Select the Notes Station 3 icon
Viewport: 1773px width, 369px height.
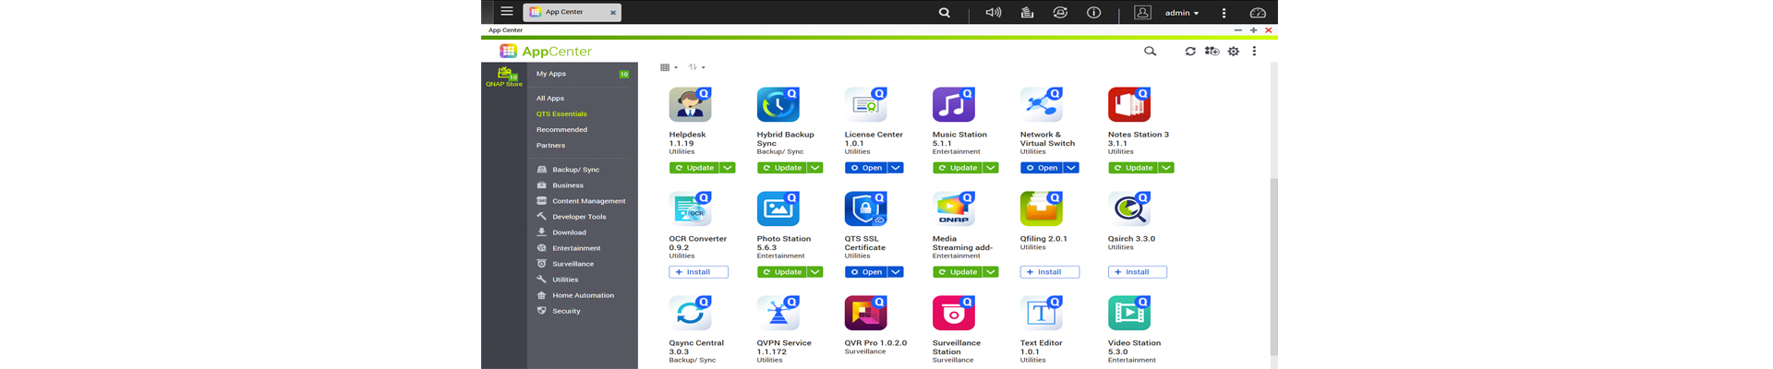pyautogui.click(x=1128, y=105)
